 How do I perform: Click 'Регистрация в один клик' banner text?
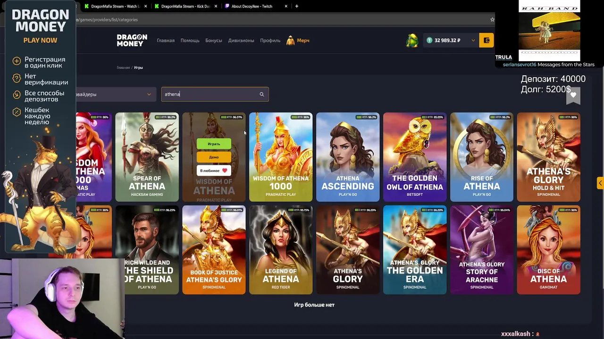(45, 62)
